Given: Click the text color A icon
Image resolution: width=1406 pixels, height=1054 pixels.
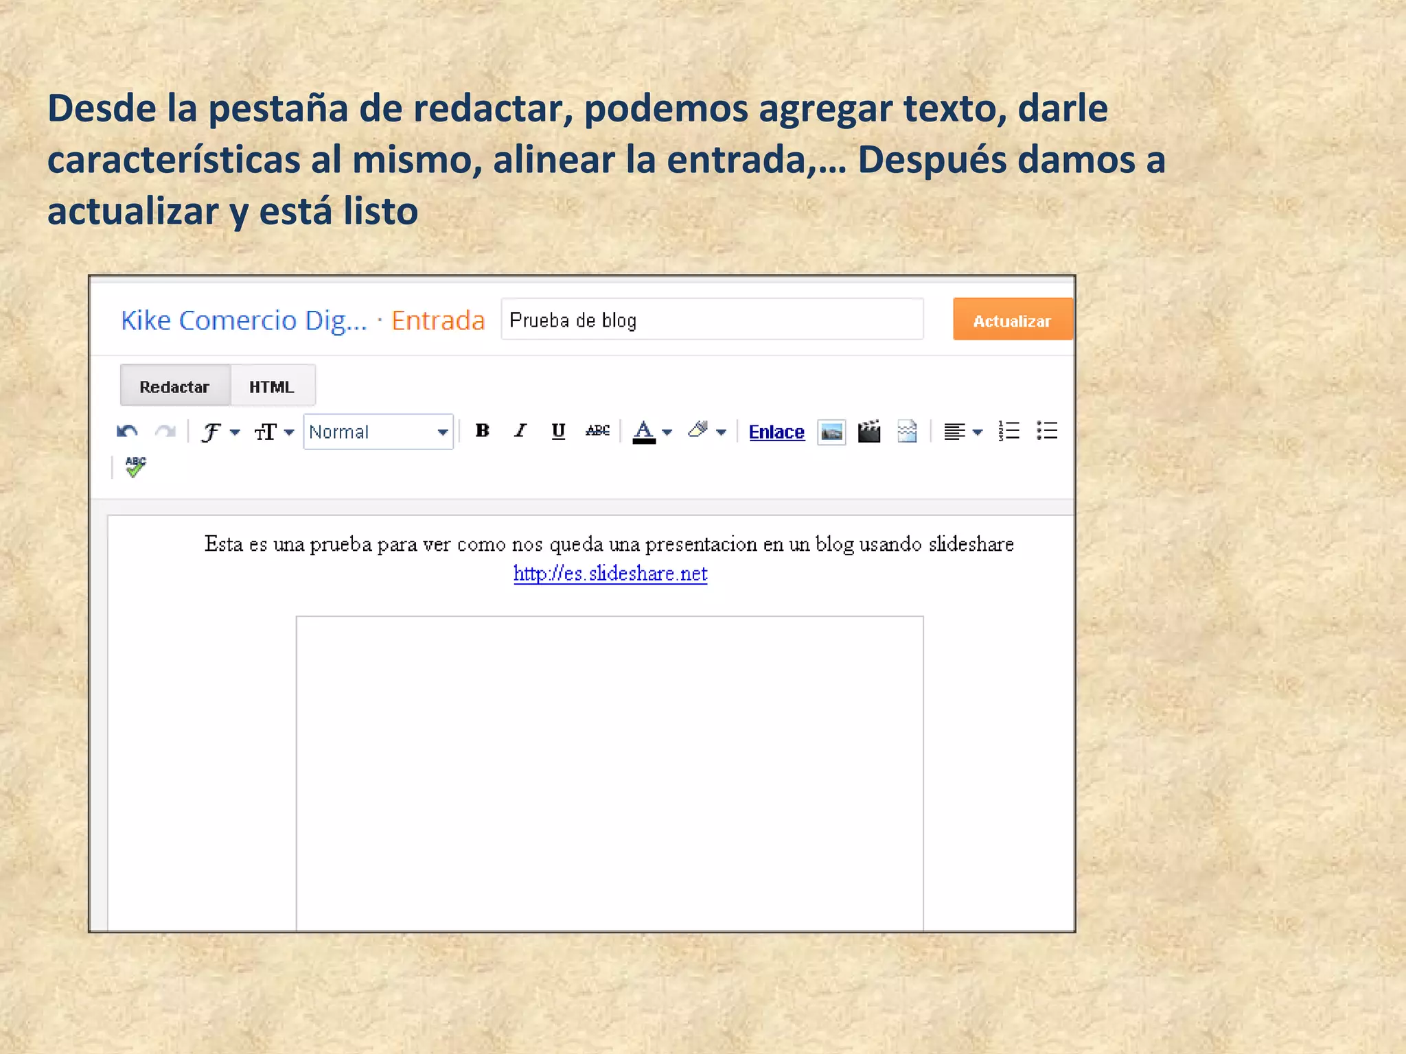Looking at the screenshot, I should 644,432.
